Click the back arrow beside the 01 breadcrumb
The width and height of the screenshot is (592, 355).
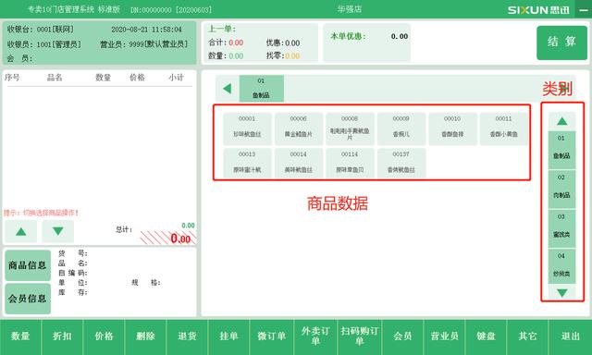click(227, 89)
